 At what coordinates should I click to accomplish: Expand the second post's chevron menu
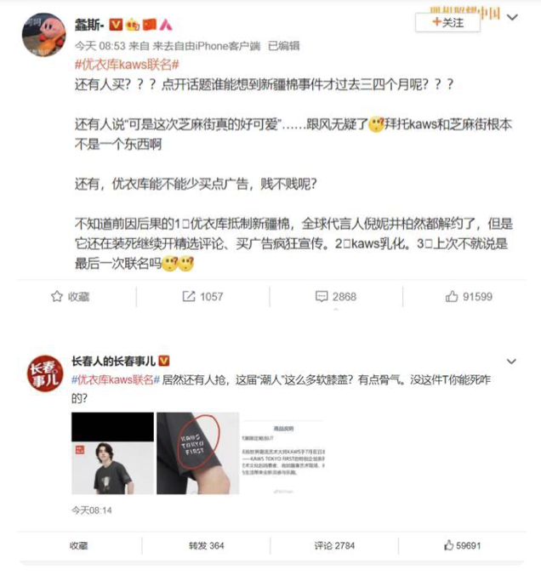(x=511, y=362)
